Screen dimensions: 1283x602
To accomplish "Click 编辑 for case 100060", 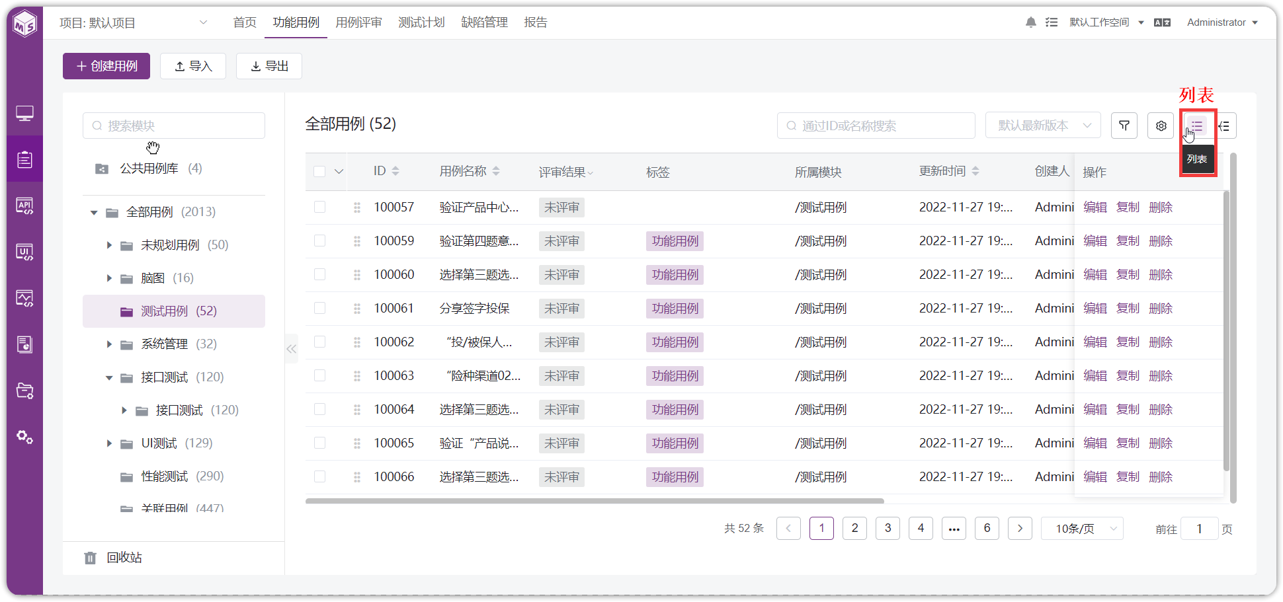I will [x=1095, y=275].
